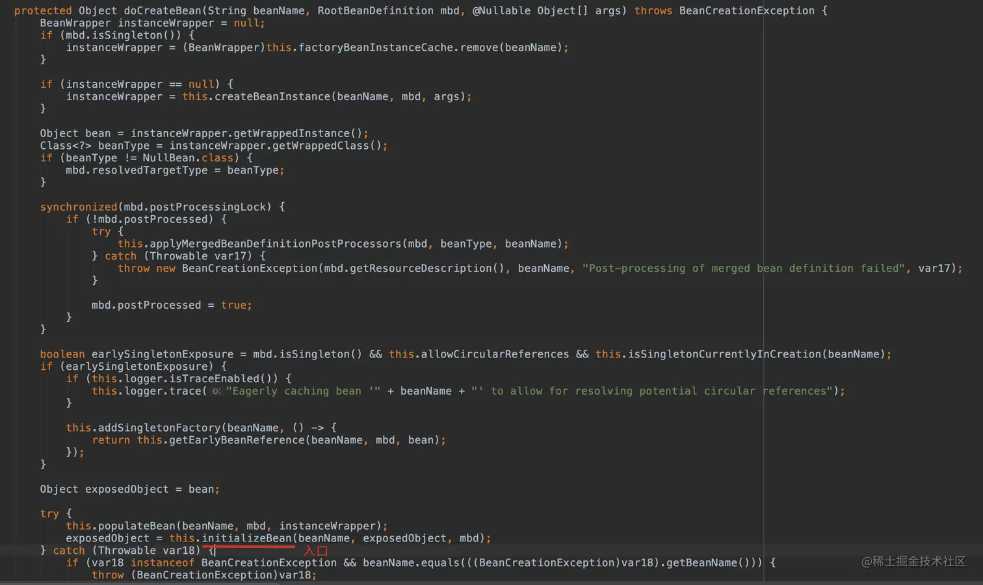This screenshot has height=585, width=983.
Task: Click the postProcessingLock field
Action: pyautogui.click(x=208, y=207)
